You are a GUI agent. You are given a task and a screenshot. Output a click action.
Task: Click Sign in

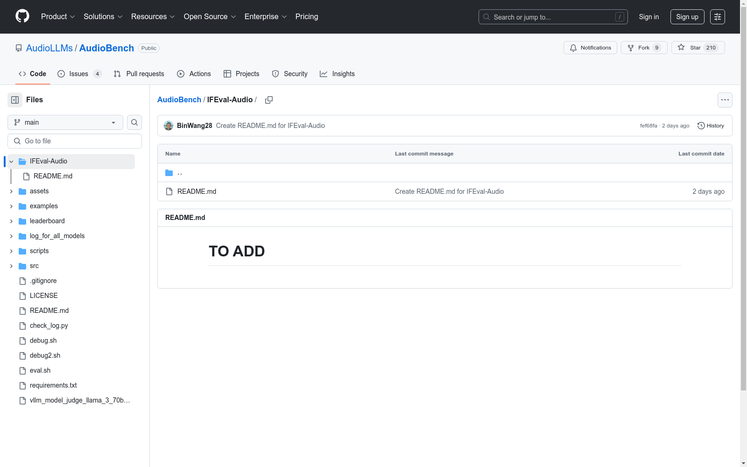click(649, 17)
